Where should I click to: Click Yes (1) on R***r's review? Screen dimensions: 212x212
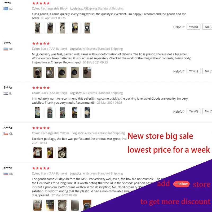[x=193, y=71]
